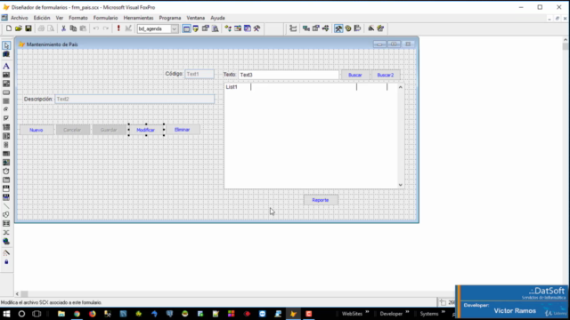
Task: Choose the Edit Box control tool
Action: click(x=6, y=84)
